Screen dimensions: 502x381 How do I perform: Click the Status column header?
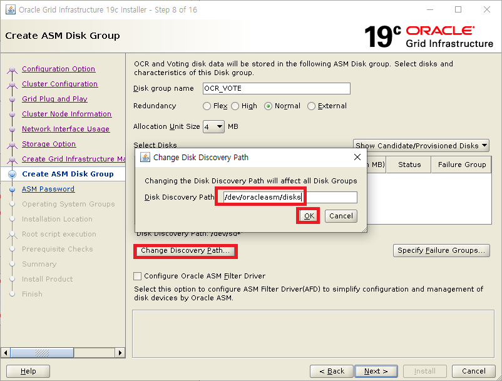(409, 165)
